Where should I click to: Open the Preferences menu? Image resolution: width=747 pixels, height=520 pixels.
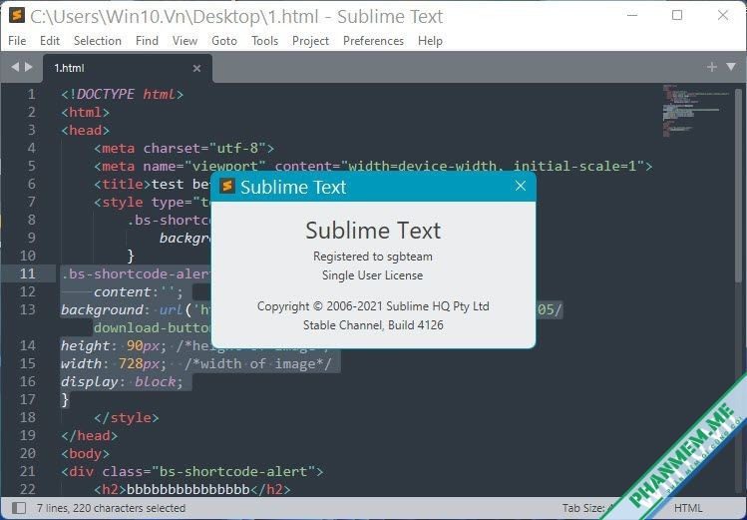[373, 41]
